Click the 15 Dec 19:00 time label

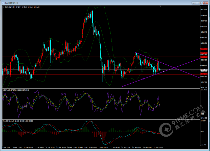pyautogui.click(x=39, y=147)
